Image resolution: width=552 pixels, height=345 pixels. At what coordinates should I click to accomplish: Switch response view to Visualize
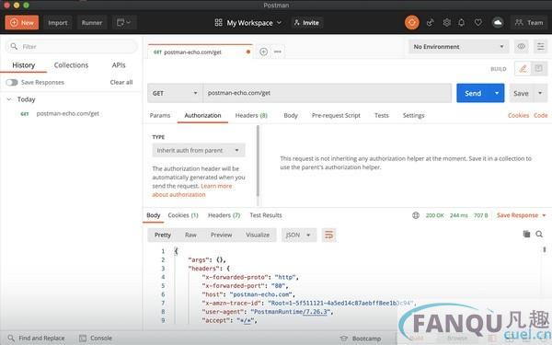point(258,235)
